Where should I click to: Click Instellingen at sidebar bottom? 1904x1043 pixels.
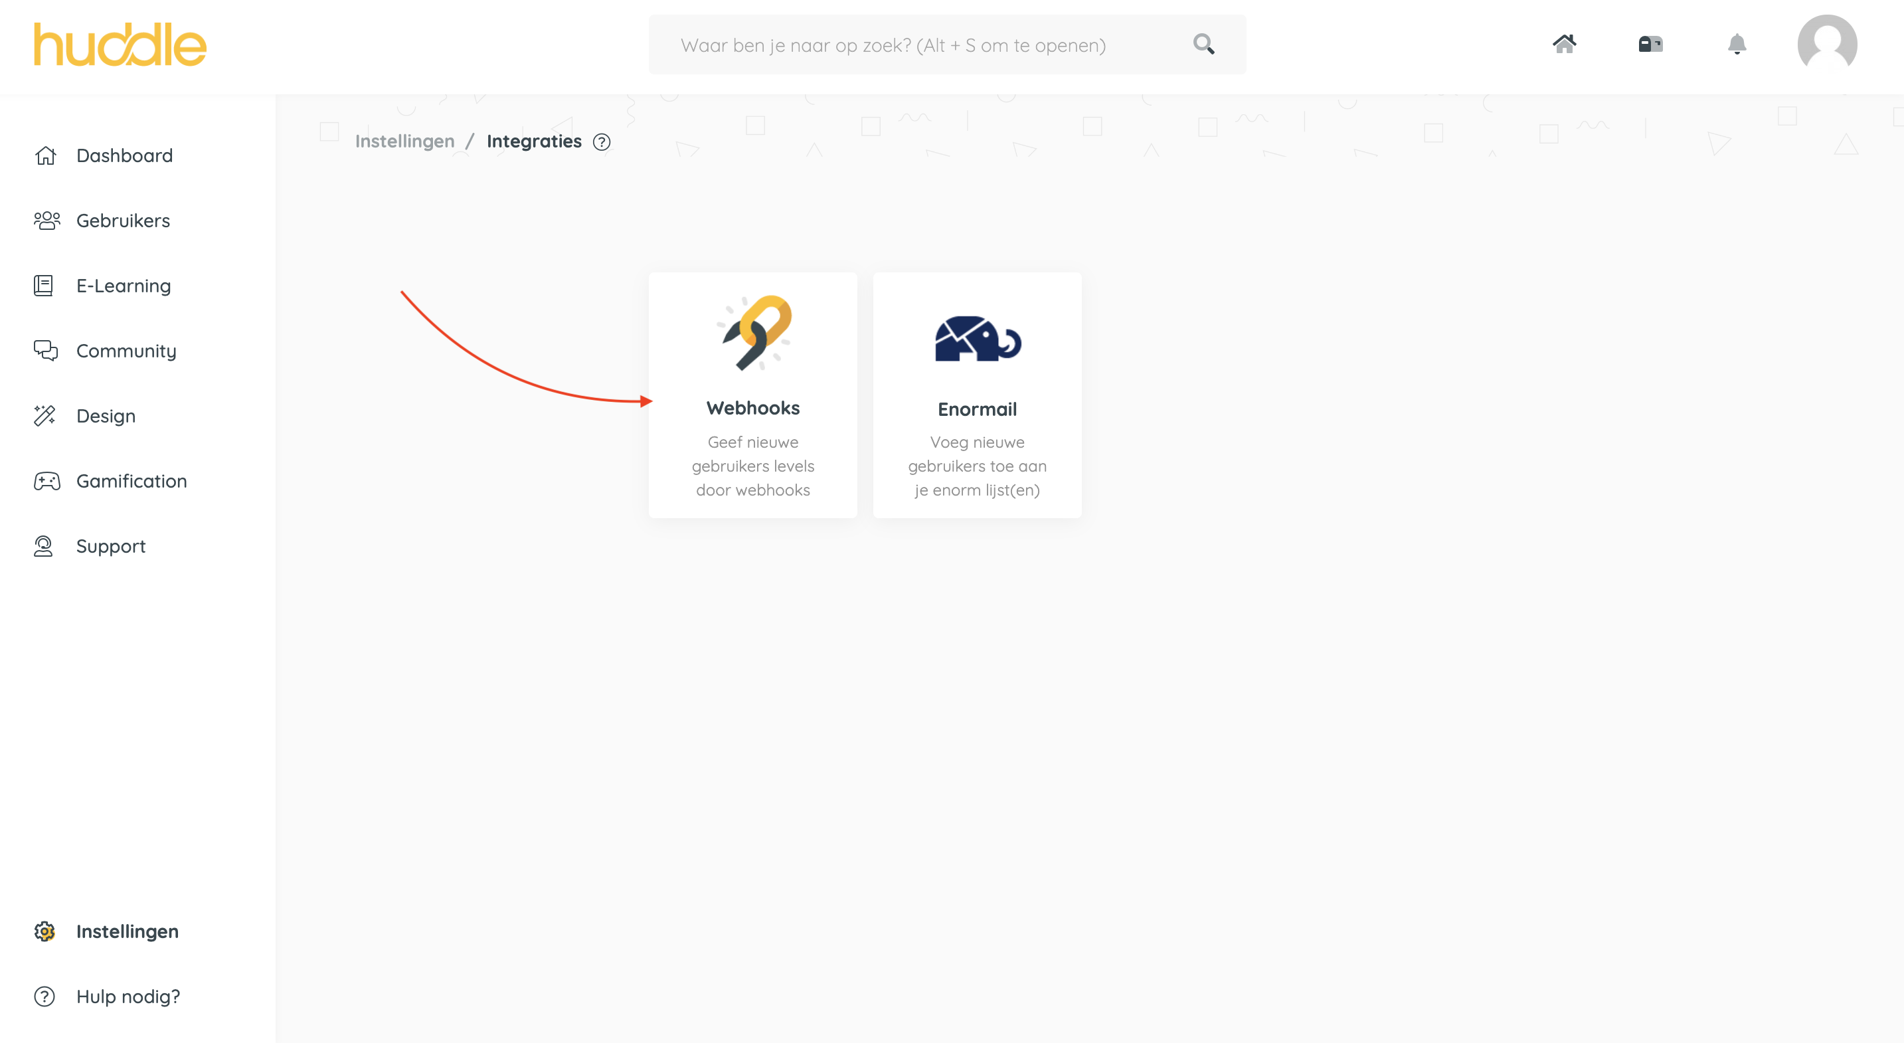(127, 931)
